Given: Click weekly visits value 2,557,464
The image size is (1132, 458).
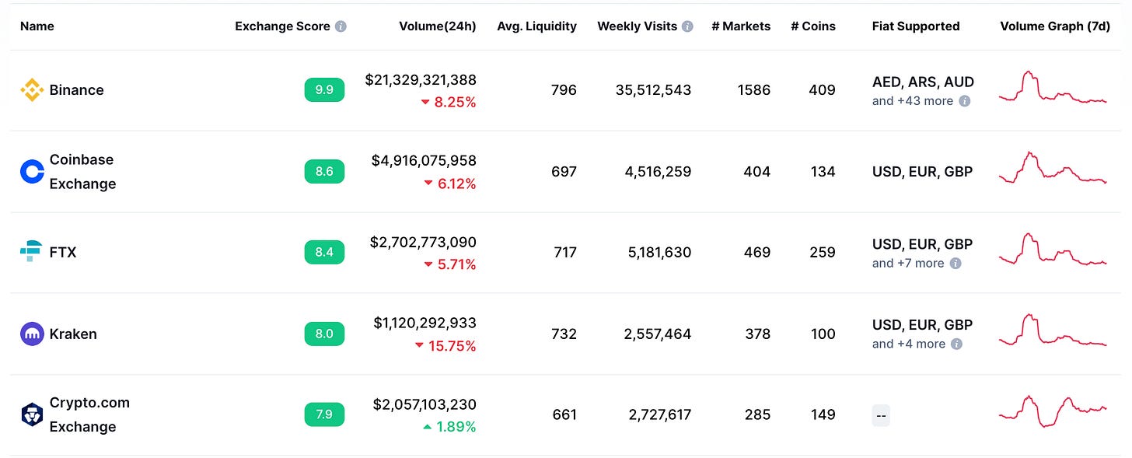Looking at the screenshot, I should [x=658, y=334].
